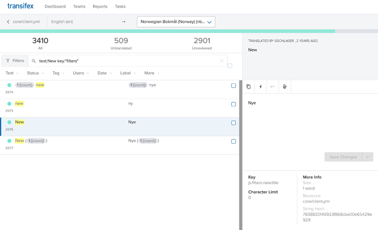Click the translation progress bar
The height and width of the screenshot is (230, 378).
pos(189,31)
